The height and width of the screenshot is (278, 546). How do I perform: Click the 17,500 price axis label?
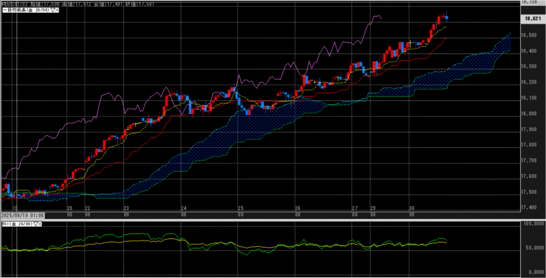coord(530,192)
